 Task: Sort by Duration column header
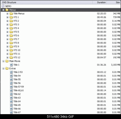100,2
